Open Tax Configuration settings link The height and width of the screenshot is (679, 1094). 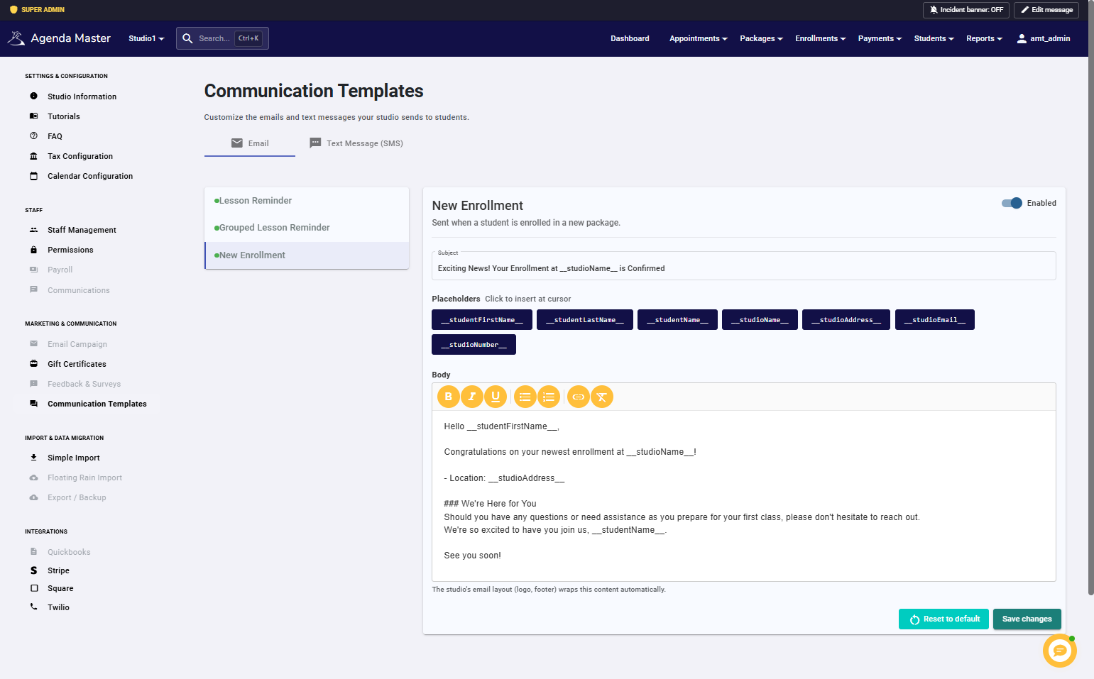80,156
